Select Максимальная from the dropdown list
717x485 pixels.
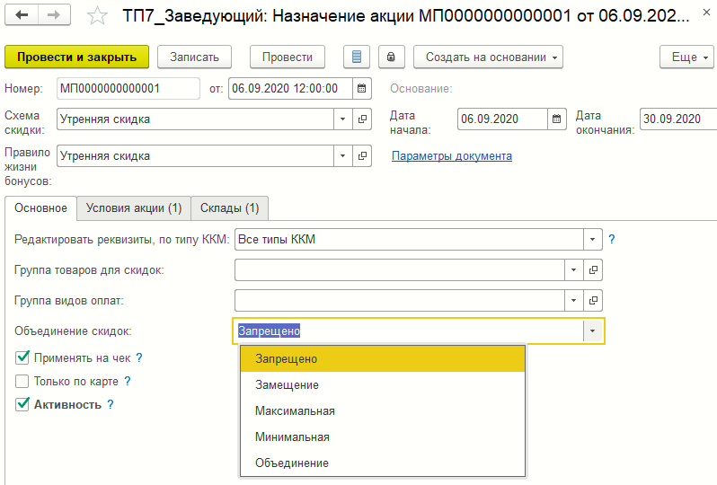point(295,411)
